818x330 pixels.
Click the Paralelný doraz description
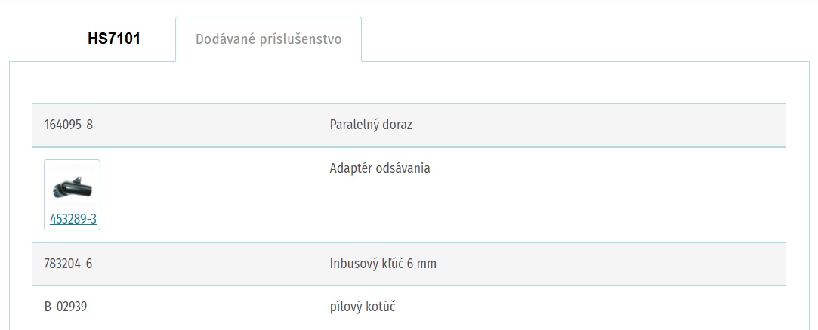click(371, 125)
